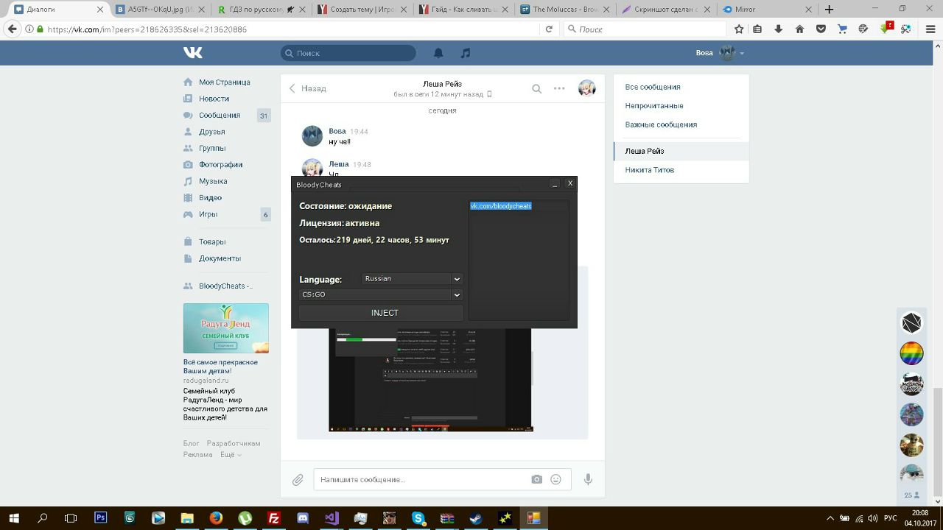Attach a file with paperclip icon
The height and width of the screenshot is (530, 943).
298,480
